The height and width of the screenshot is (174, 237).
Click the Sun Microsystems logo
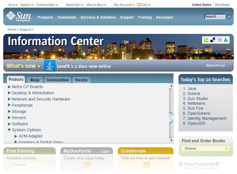tap(19, 16)
